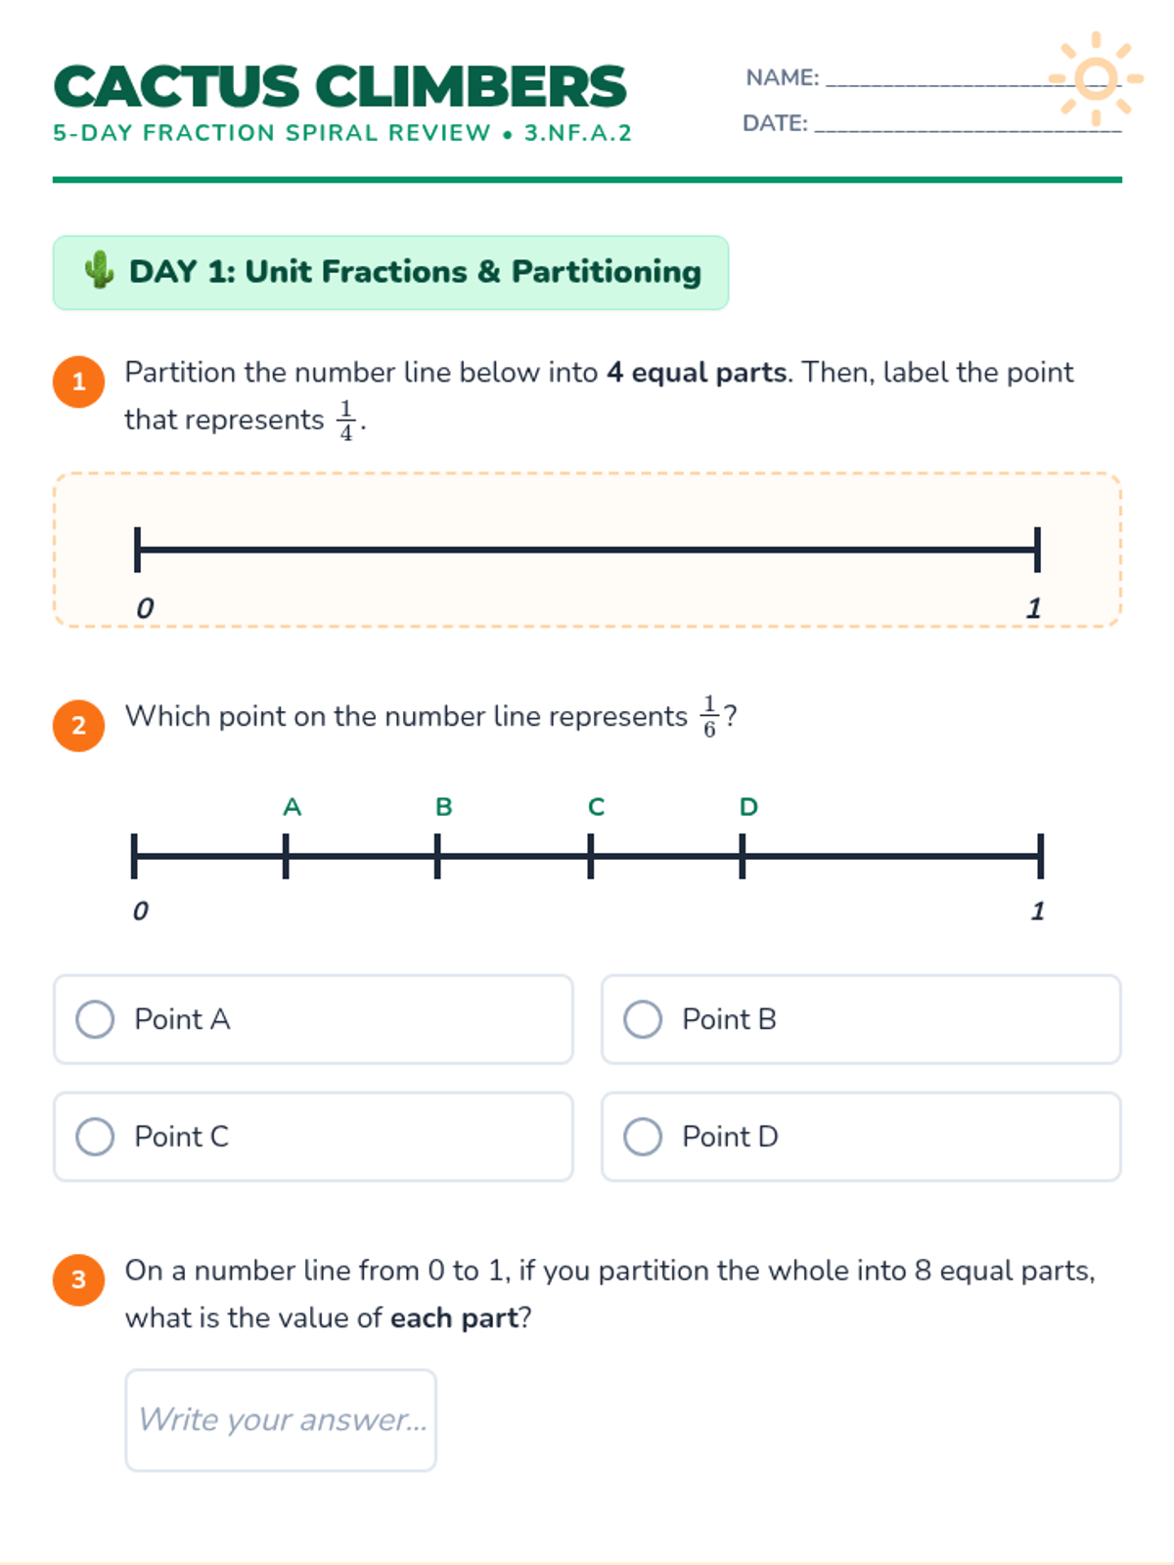Click the DATE blank line
Screen dimensions: 1174x1565
(x=967, y=127)
